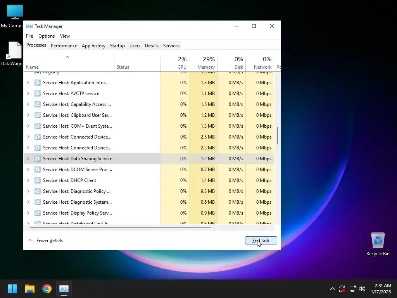Expand Service Host: AVCTP service group
The width and height of the screenshot is (397, 298).
[x=28, y=94]
